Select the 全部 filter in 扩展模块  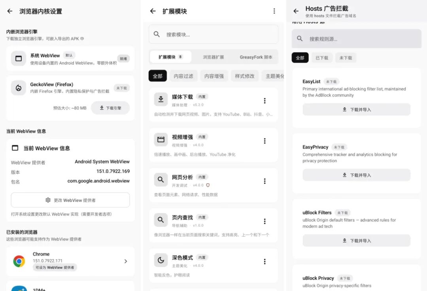point(158,76)
